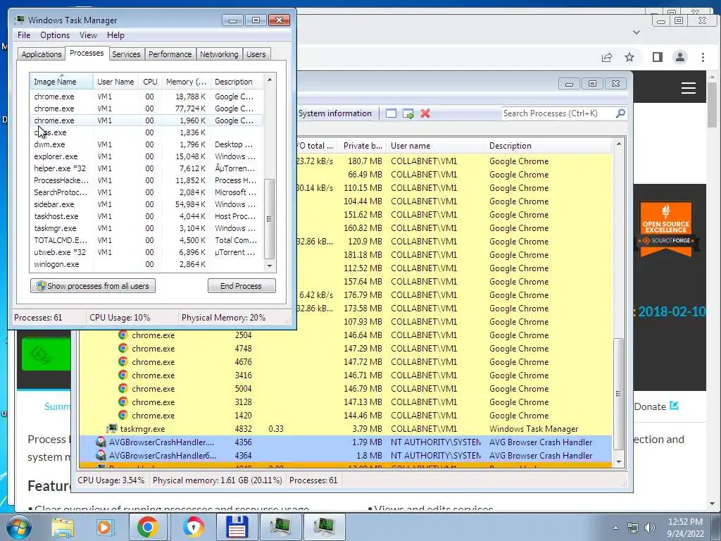Switch to the Users tab
721x541 pixels.
256,54
